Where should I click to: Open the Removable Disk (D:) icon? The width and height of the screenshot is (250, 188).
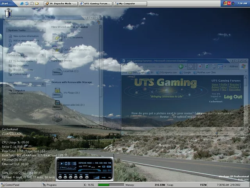coord(57,105)
